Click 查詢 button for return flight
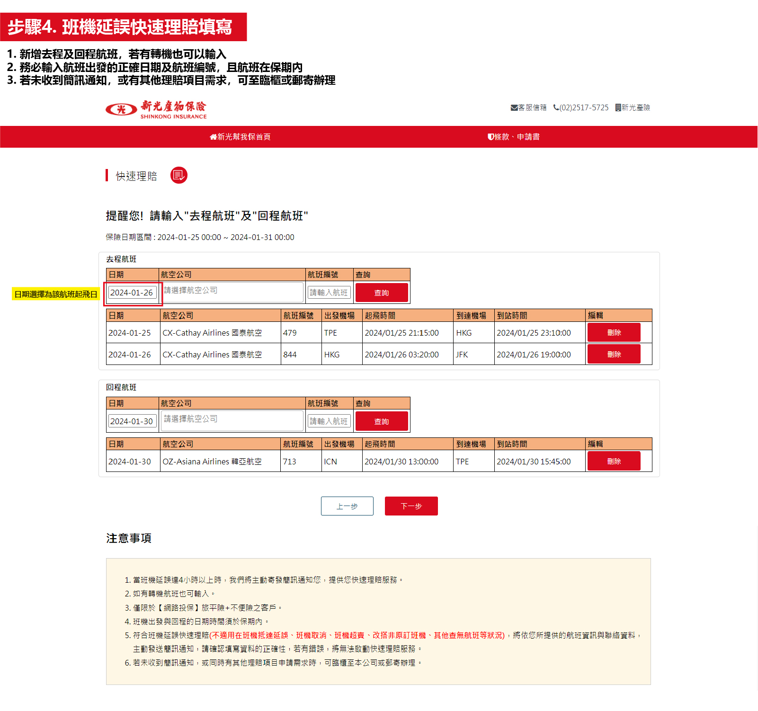Screen dimensions: 758x711 tap(382, 421)
